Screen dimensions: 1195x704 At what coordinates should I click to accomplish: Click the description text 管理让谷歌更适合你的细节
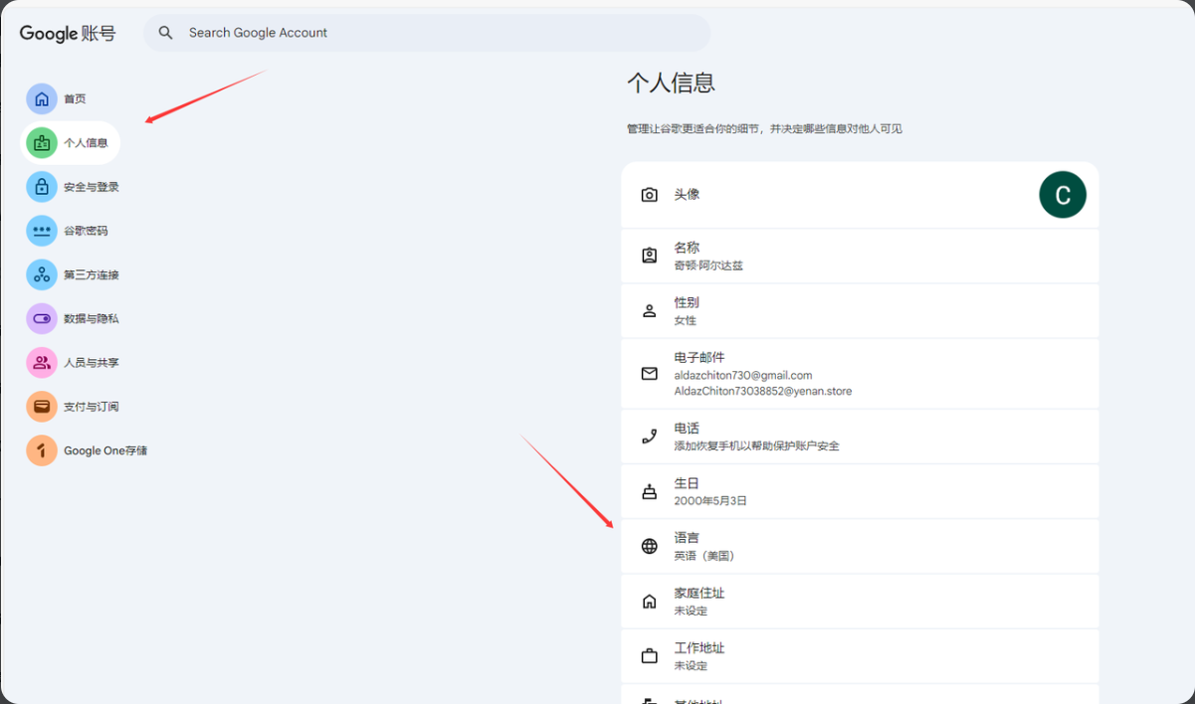tap(696, 129)
